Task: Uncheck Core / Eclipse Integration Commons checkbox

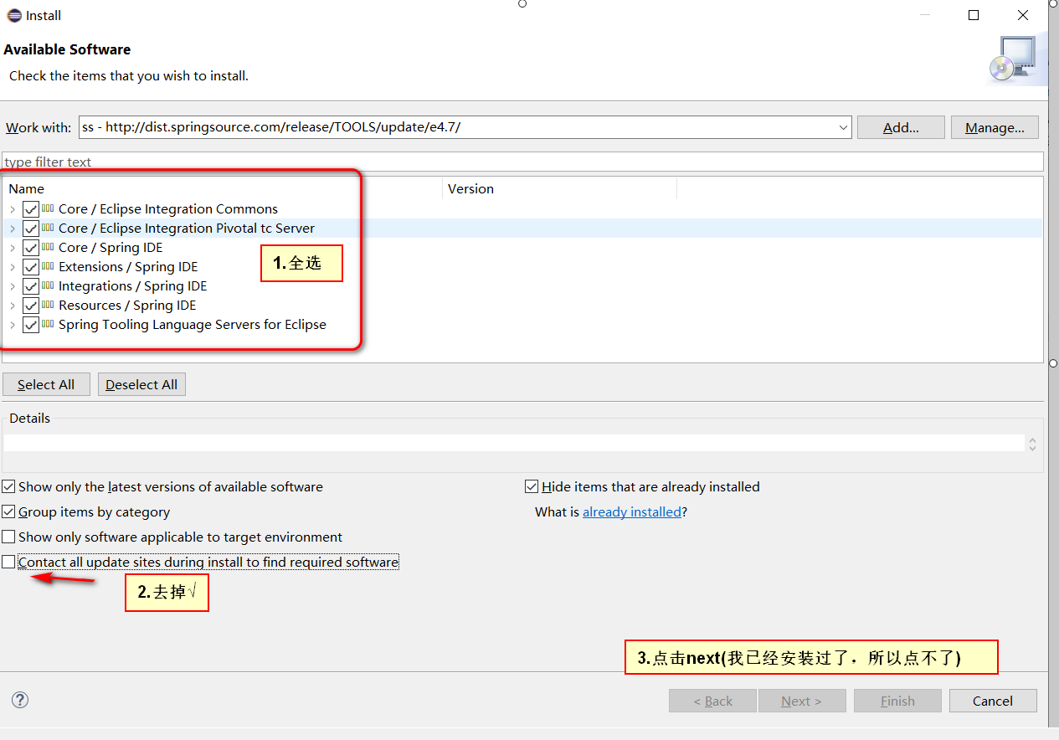Action: tap(31, 209)
